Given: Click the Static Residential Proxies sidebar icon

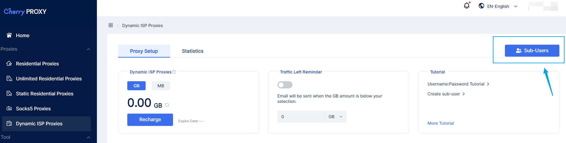Looking at the screenshot, I should coord(9,93).
